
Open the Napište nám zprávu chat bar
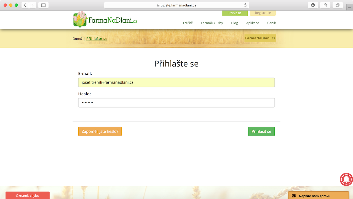318,196
